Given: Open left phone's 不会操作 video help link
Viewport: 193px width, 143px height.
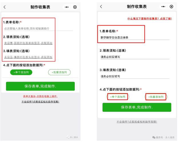Looking at the screenshot, I should point(40,102).
